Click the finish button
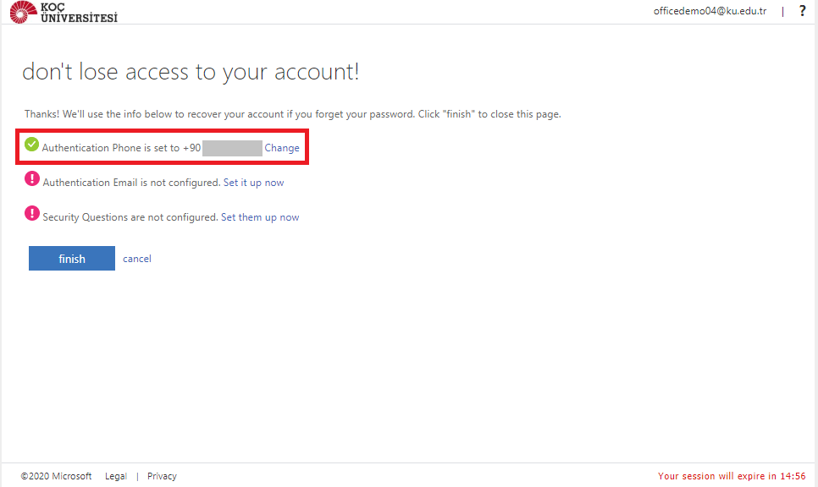This screenshot has height=487, width=818. pyautogui.click(x=71, y=258)
